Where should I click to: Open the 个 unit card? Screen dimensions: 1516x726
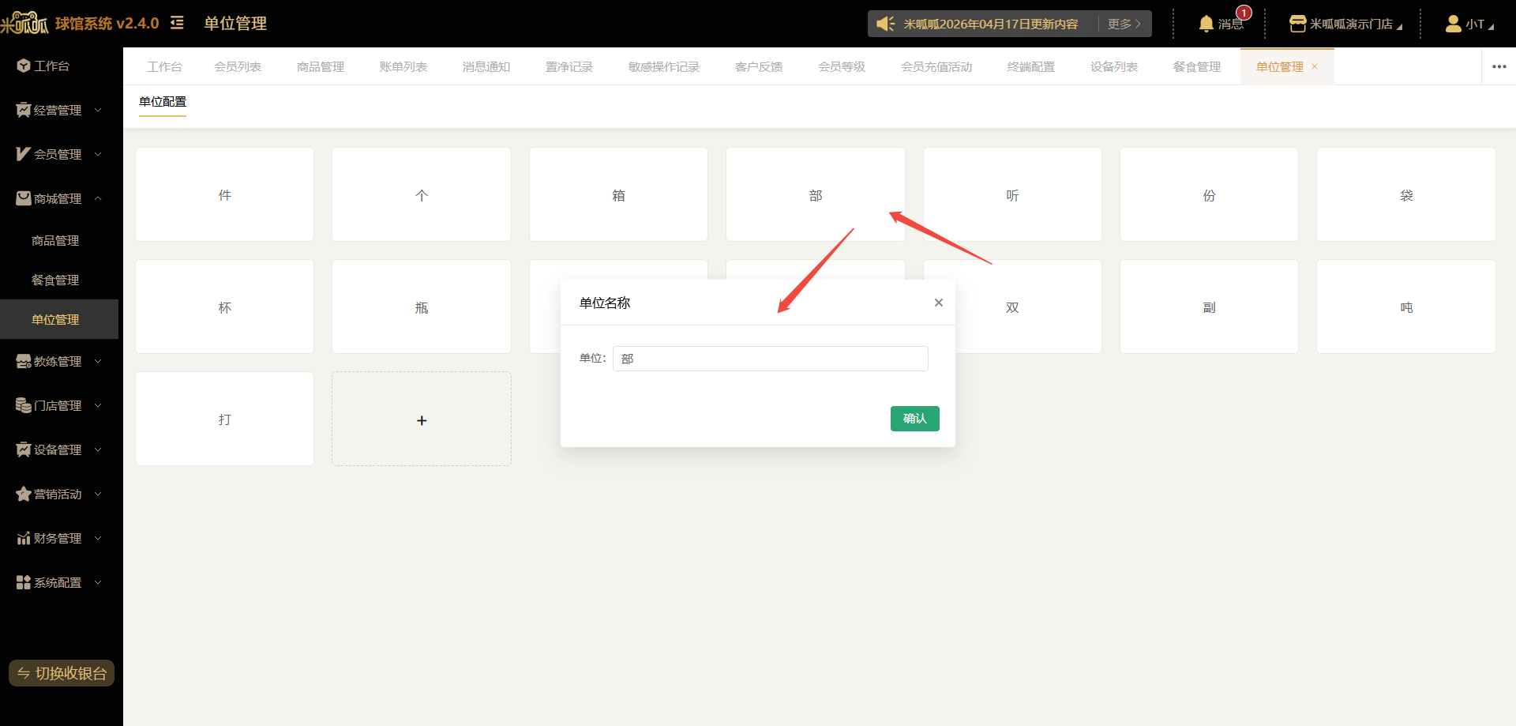tap(422, 194)
